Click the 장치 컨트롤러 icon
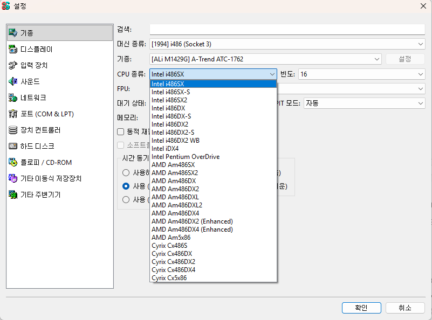432x320 pixels. point(12,130)
